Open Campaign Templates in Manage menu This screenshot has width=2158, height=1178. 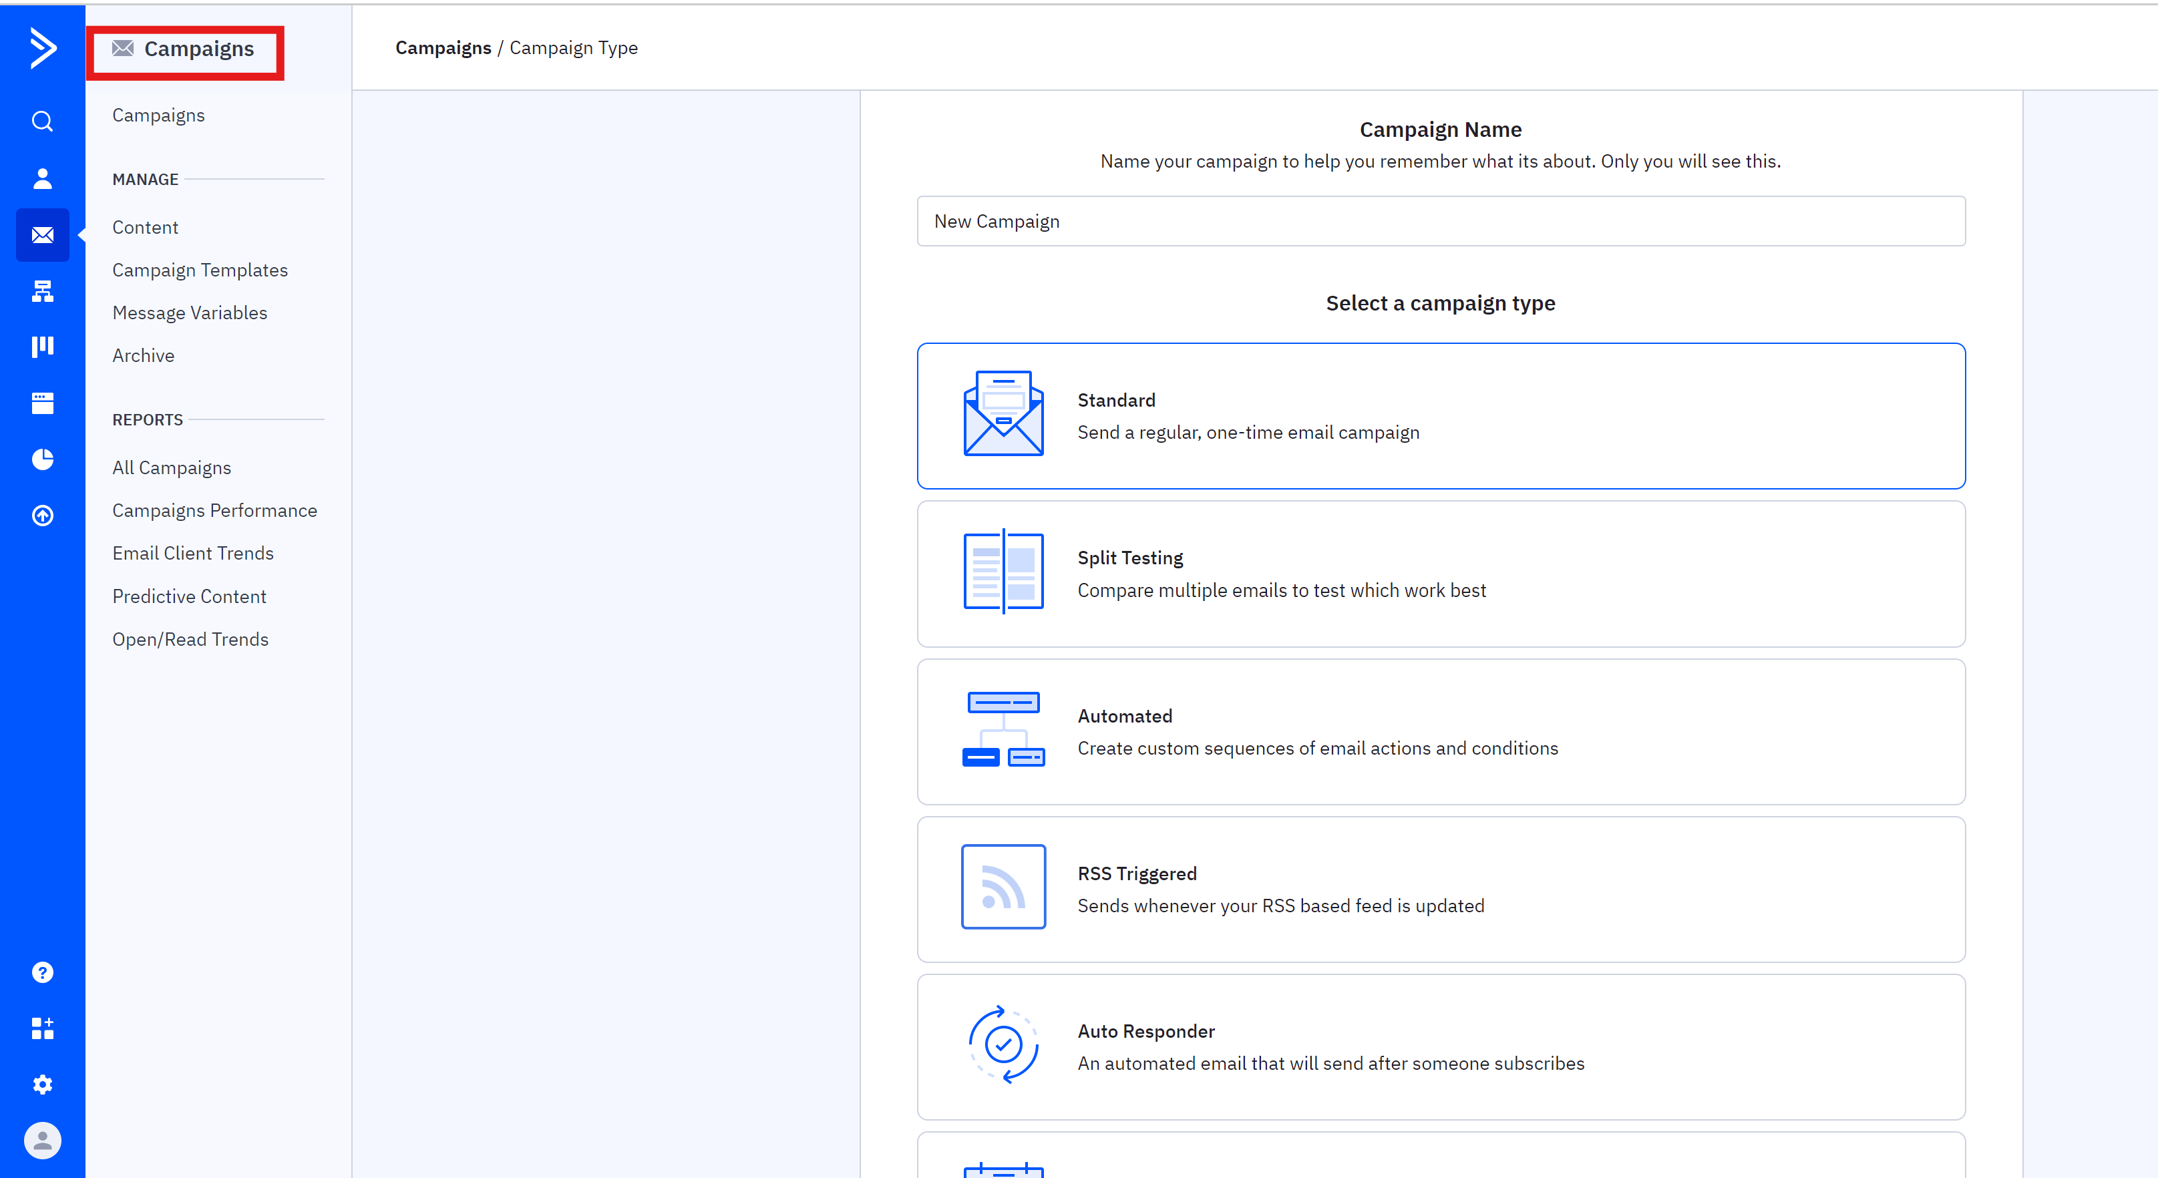click(x=200, y=270)
